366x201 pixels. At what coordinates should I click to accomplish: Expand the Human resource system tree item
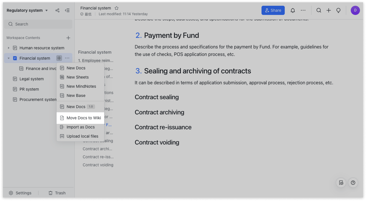click(9, 48)
